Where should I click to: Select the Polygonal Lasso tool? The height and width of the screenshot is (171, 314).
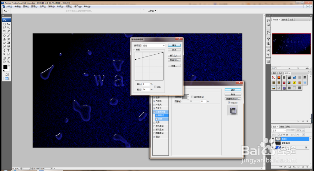coord(4,28)
